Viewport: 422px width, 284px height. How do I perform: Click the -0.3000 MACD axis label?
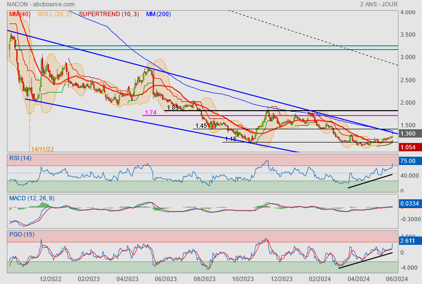pos(410,219)
